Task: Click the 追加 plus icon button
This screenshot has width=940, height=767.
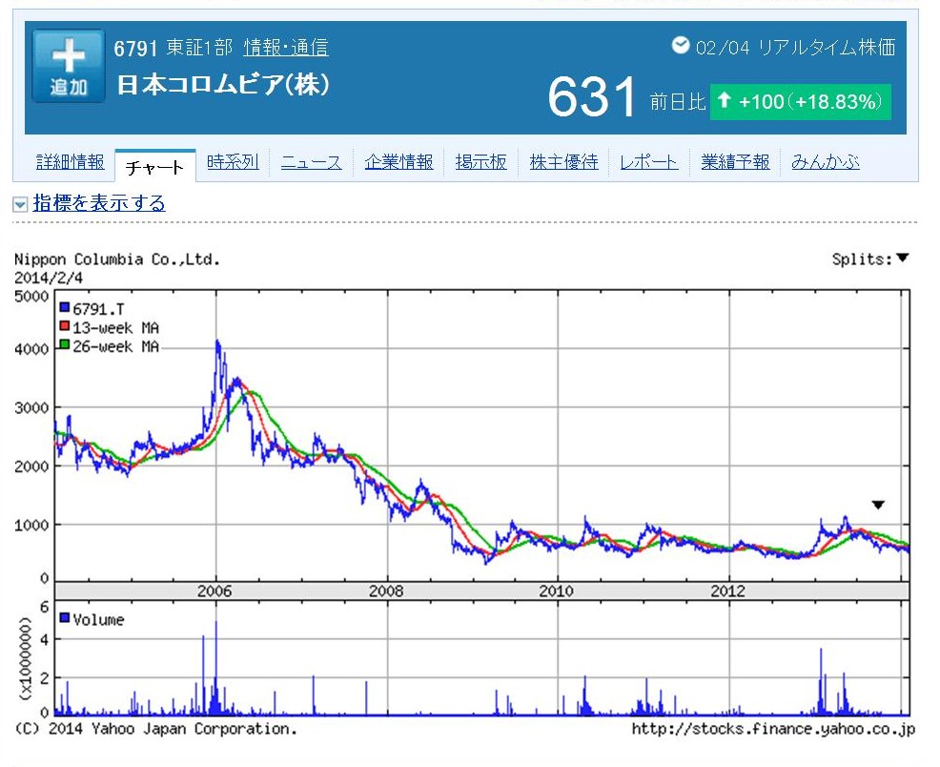Action: (x=69, y=67)
